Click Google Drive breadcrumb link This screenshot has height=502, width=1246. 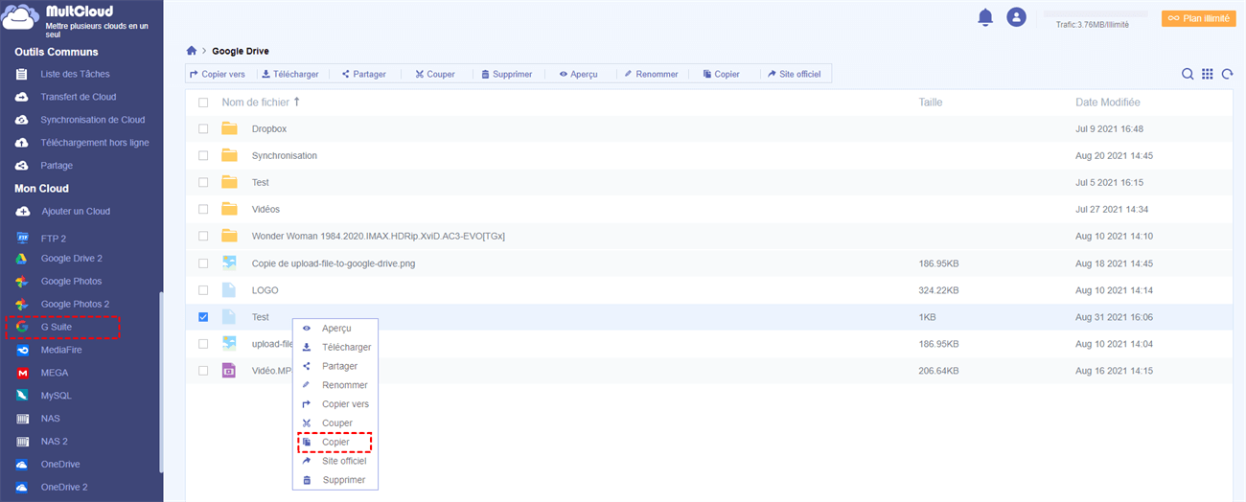coord(241,51)
